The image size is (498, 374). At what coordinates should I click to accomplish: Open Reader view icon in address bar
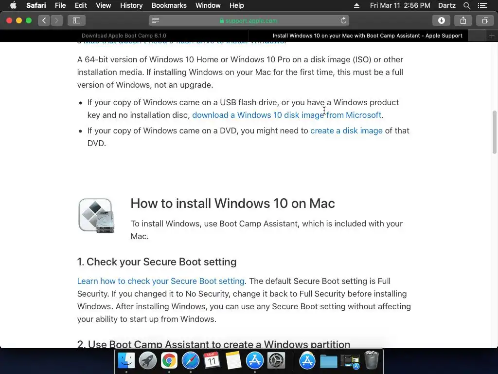[x=155, y=20]
